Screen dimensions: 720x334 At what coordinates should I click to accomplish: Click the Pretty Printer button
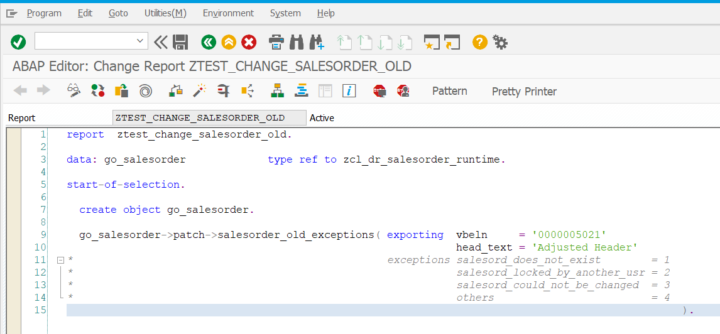pos(524,91)
